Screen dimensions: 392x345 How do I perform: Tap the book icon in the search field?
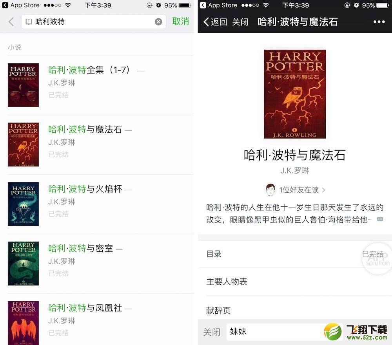point(29,22)
